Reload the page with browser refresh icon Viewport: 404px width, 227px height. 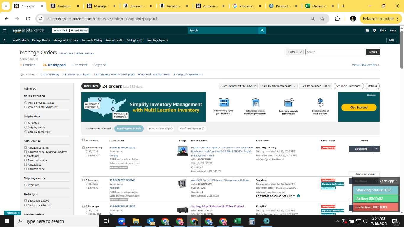(x=28, y=19)
